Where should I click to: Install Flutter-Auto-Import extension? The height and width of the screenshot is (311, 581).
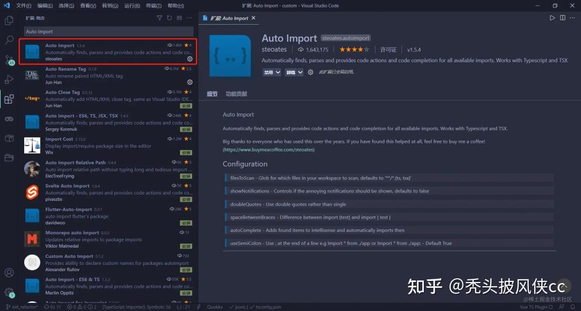click(x=186, y=223)
